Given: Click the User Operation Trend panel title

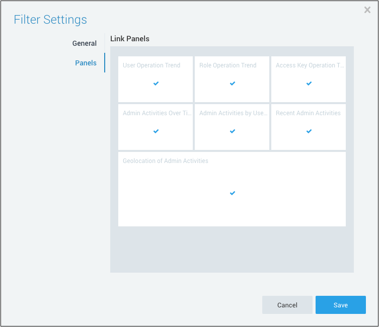Looking at the screenshot, I should pyautogui.click(x=151, y=65).
